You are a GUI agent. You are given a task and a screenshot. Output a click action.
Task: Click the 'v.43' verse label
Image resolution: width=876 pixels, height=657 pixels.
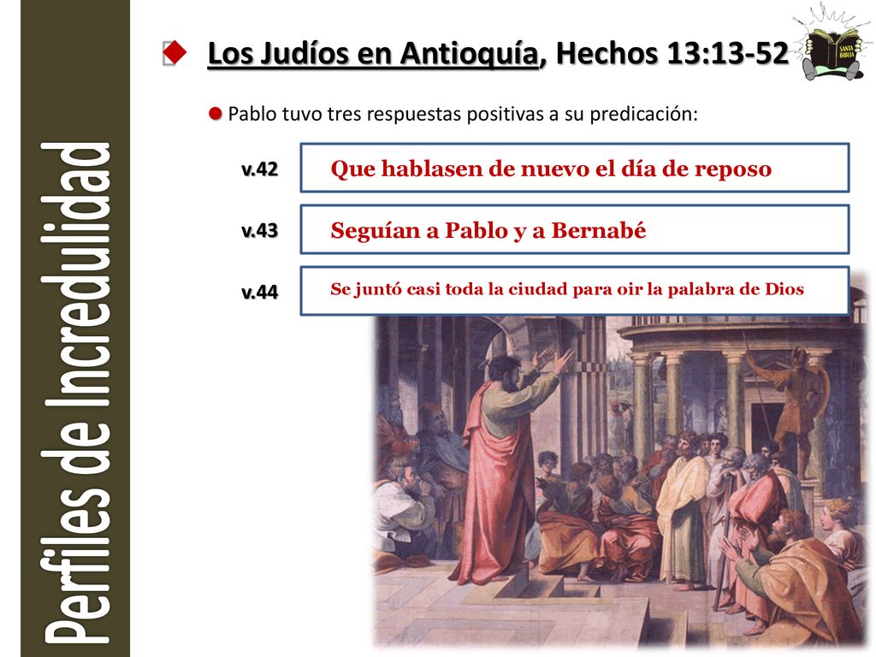[259, 231]
